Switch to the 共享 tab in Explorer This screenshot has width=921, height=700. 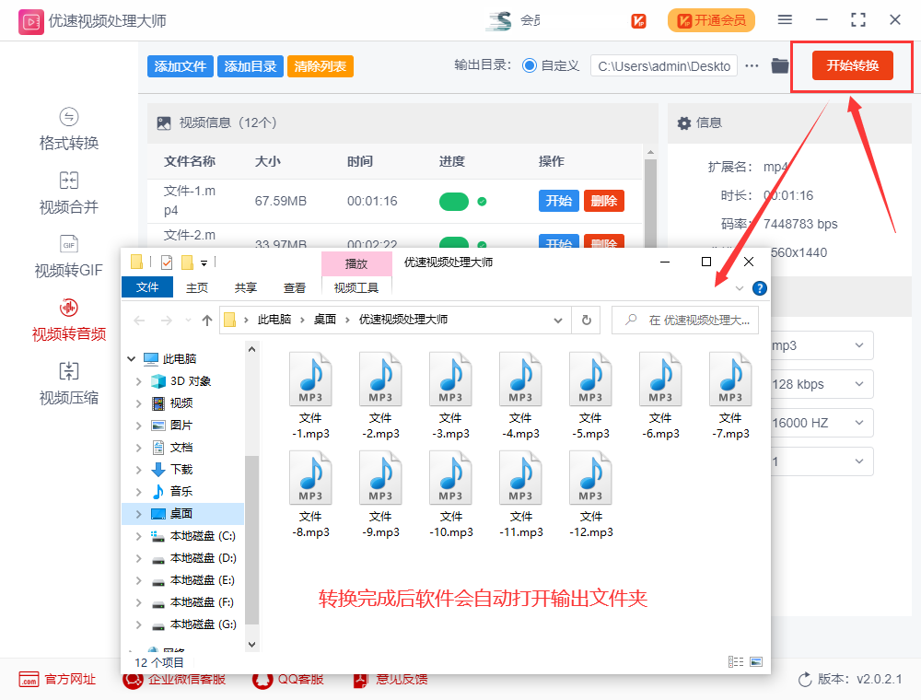[245, 286]
